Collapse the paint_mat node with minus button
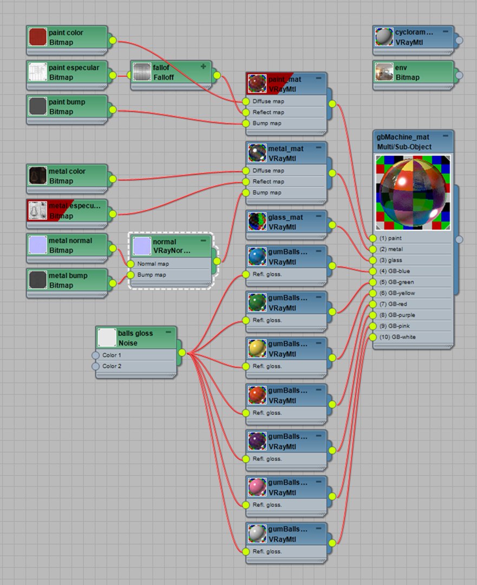477x585 pixels. 318,79
